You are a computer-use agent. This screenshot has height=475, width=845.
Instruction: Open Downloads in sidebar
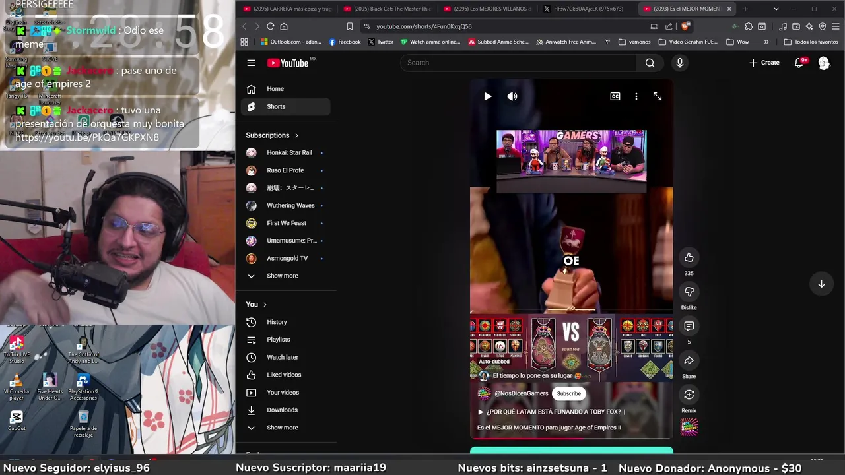click(285, 410)
